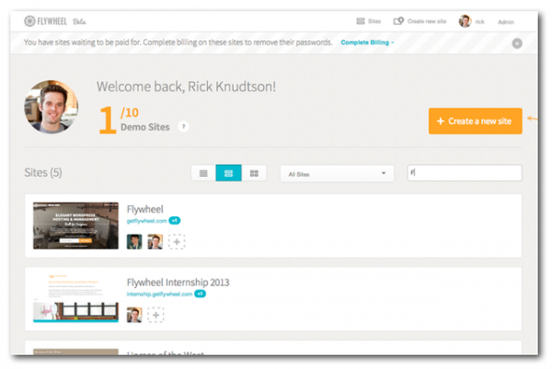Click the large profile photo of Rick

(51, 108)
